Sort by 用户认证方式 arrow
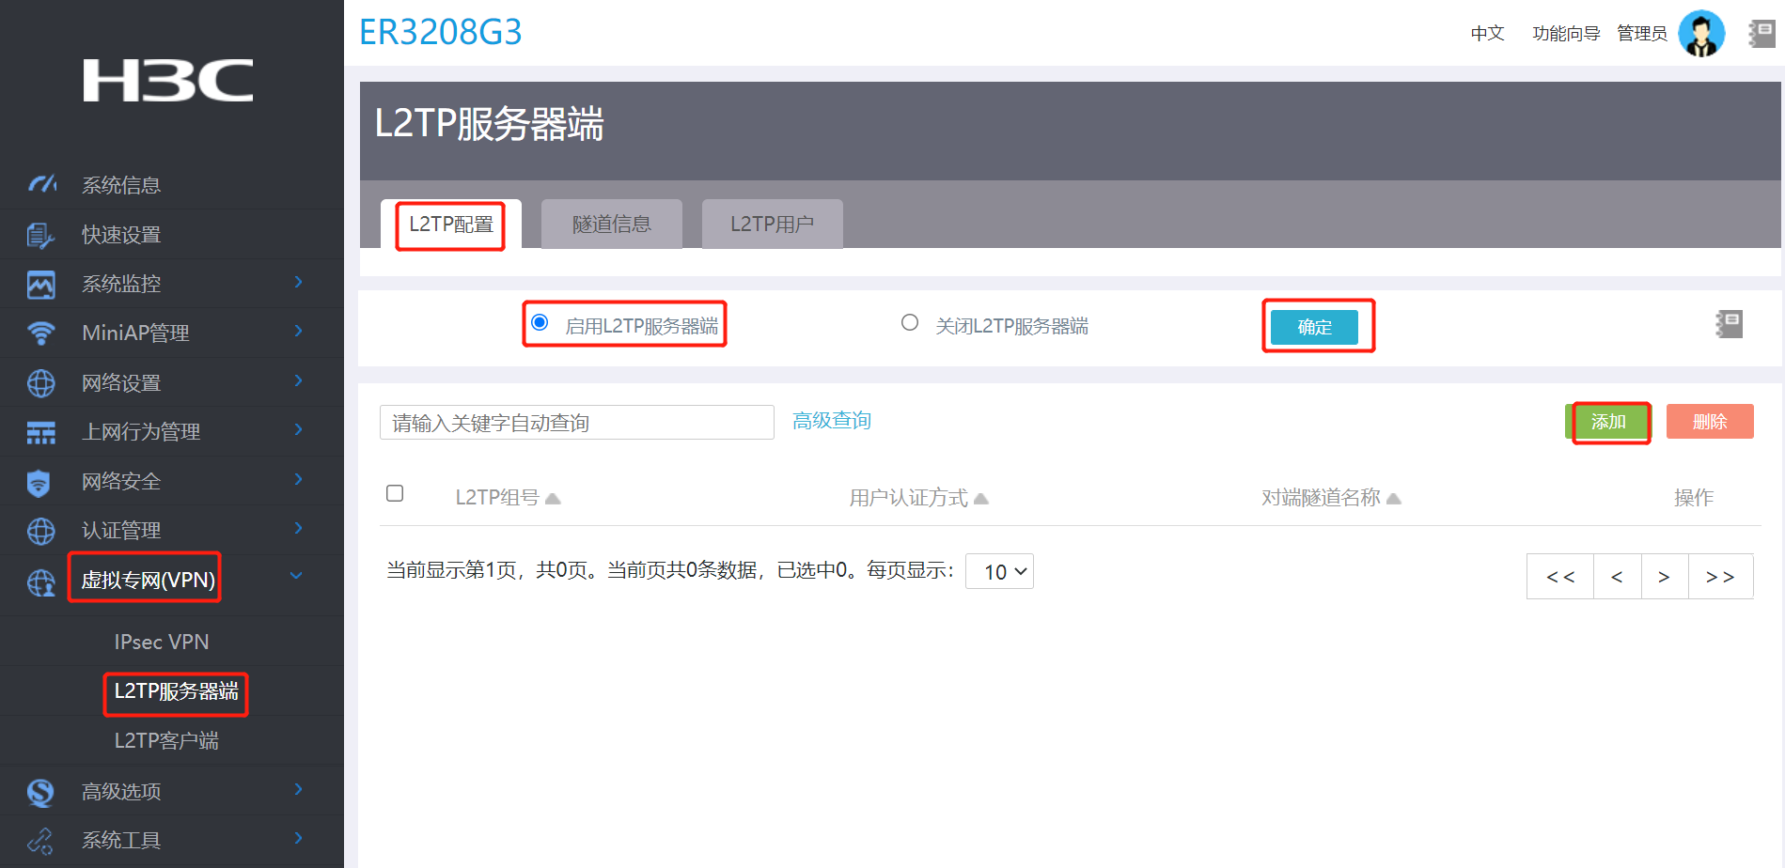The image size is (1785, 868). 981,498
